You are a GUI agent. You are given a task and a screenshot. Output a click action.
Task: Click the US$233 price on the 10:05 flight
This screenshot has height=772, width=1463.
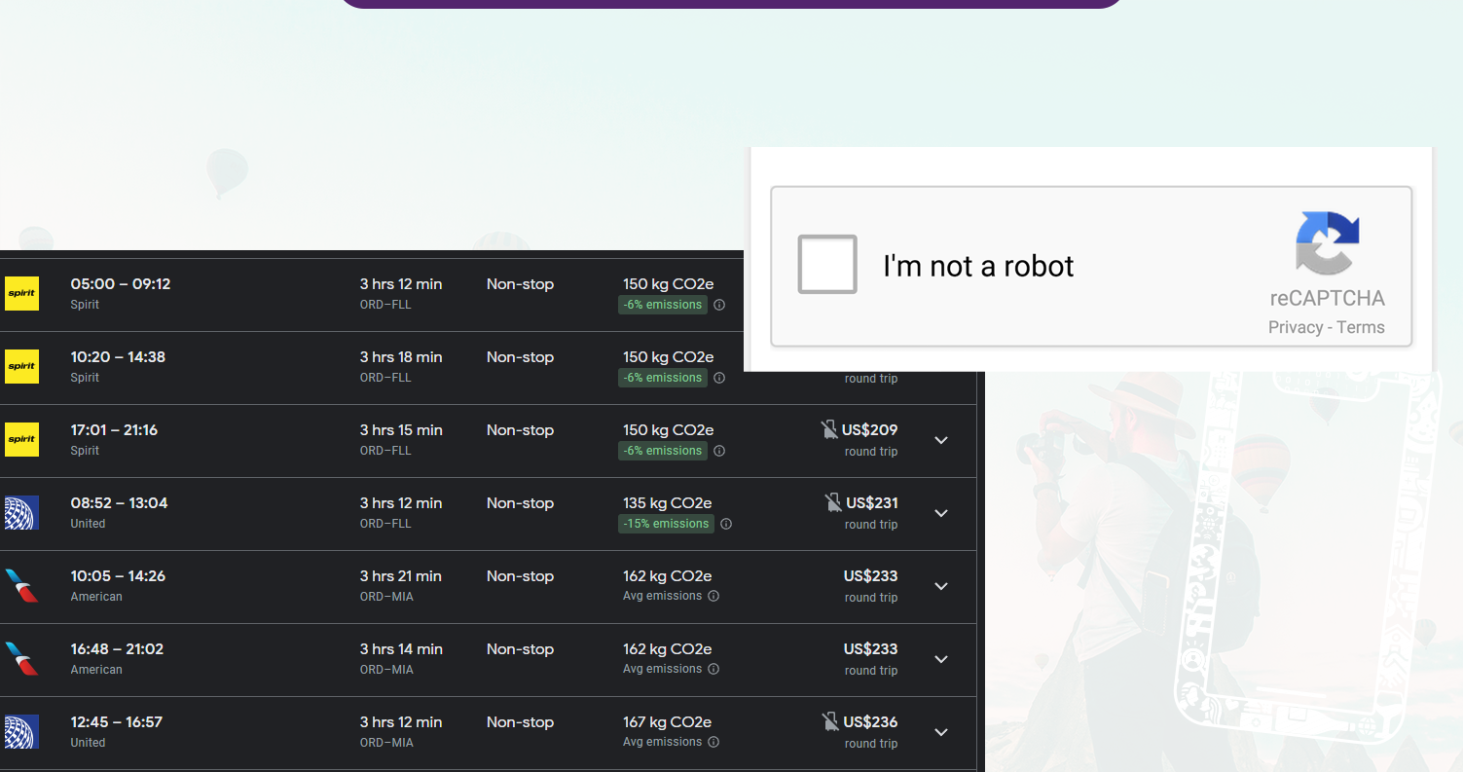click(869, 575)
